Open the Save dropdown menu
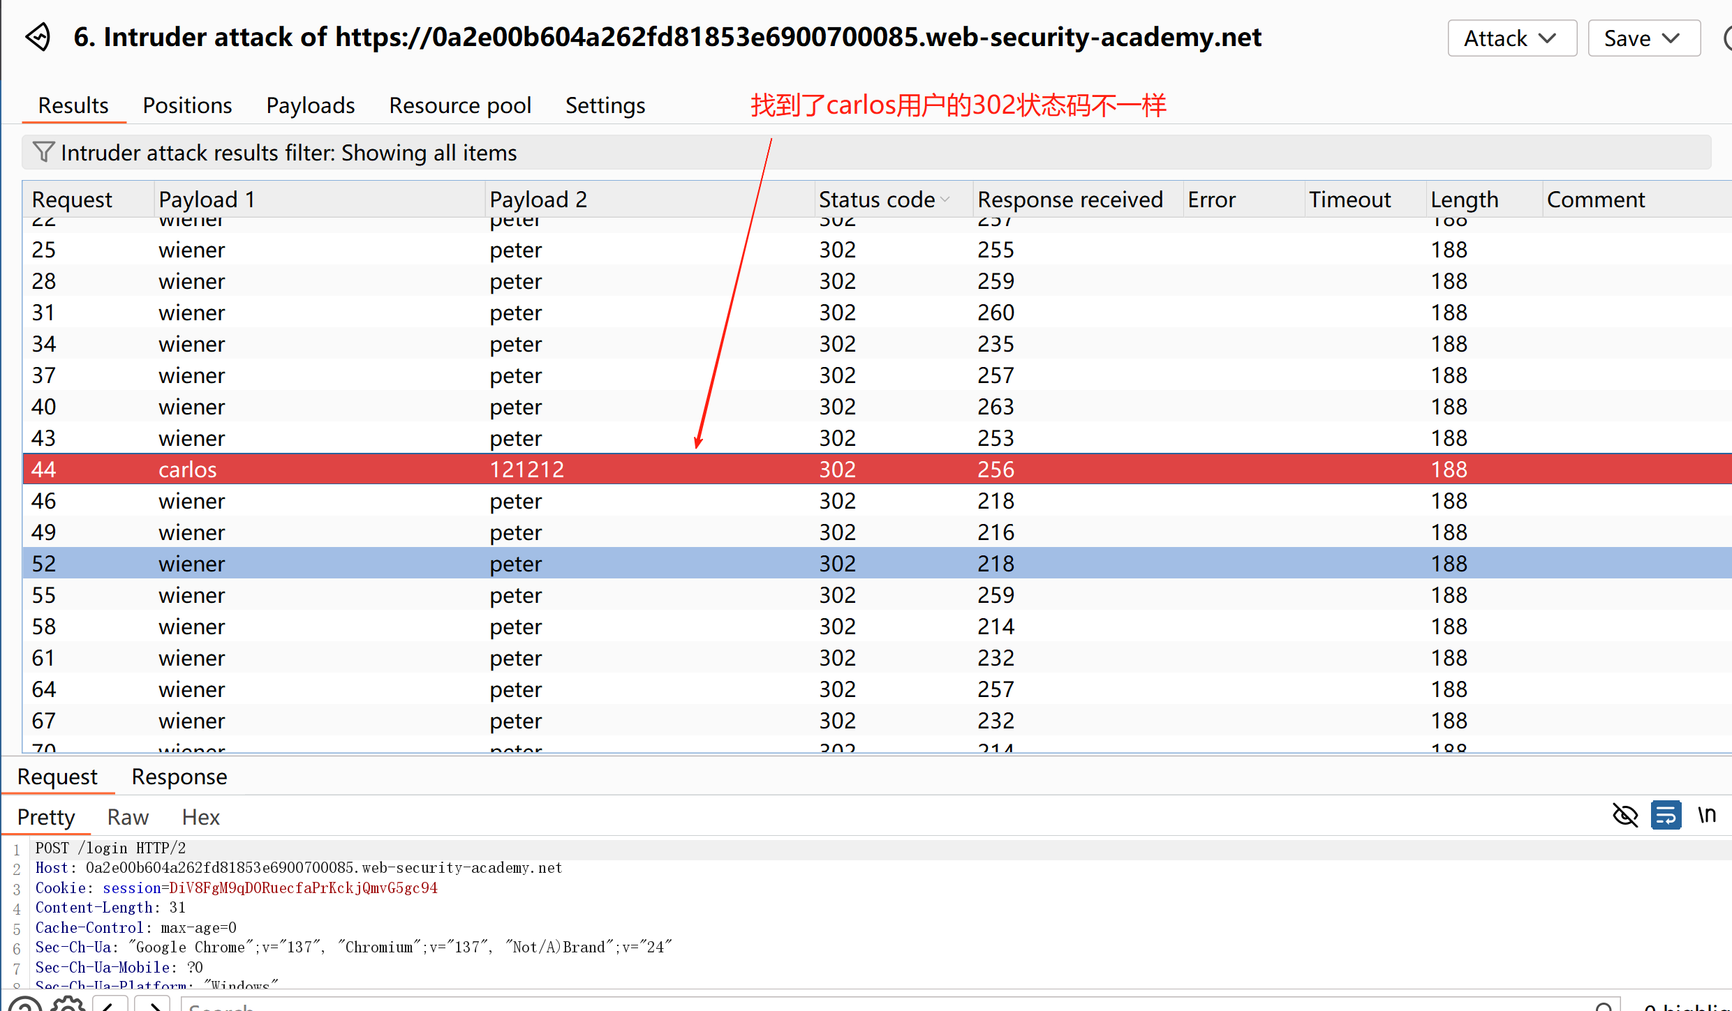The width and height of the screenshot is (1732, 1011). pos(1643,38)
